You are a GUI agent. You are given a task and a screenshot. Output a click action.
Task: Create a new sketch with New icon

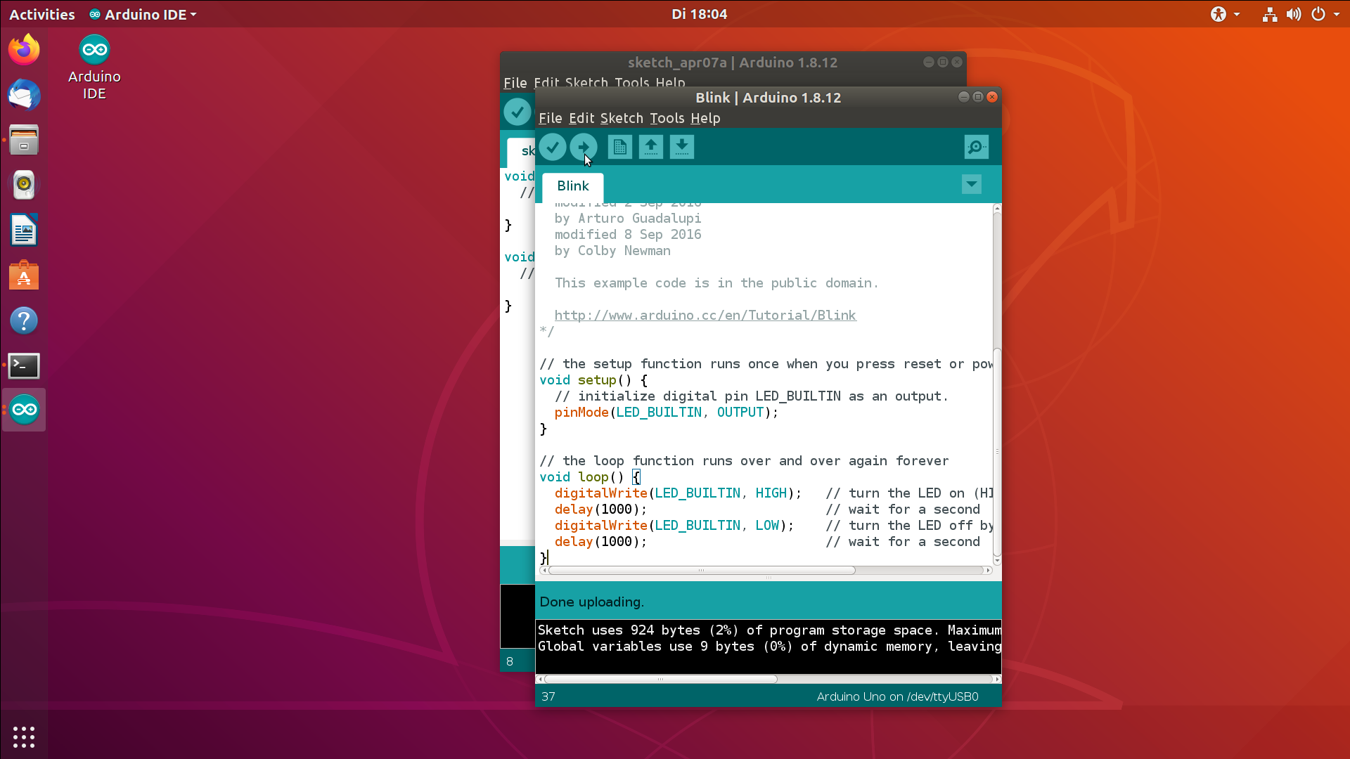(x=619, y=147)
